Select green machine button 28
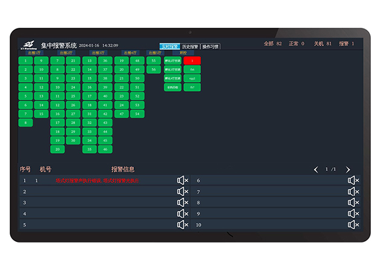The image size is (380, 269). pyautogui.click(x=73, y=122)
